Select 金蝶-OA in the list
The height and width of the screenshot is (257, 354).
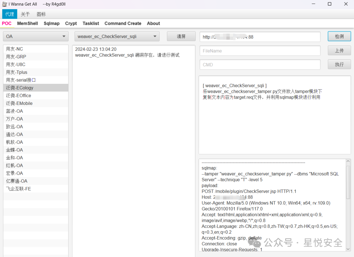[36, 150]
